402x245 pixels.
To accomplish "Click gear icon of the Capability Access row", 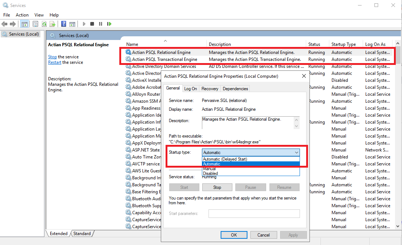I will point(128,212).
